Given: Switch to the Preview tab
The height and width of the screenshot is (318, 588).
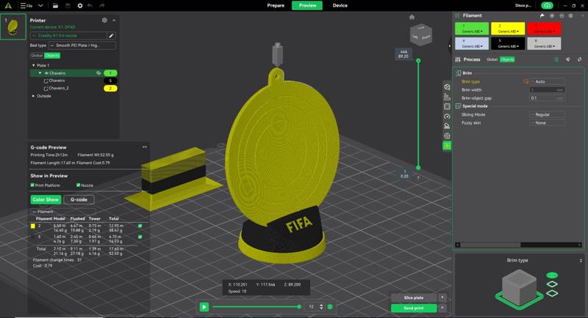Looking at the screenshot, I should (307, 6).
